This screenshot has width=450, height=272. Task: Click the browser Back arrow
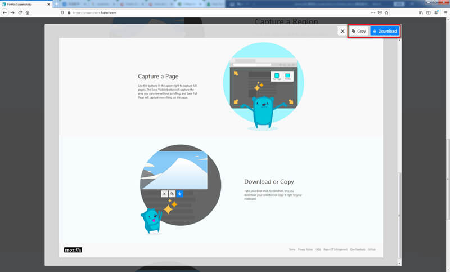coord(5,12)
